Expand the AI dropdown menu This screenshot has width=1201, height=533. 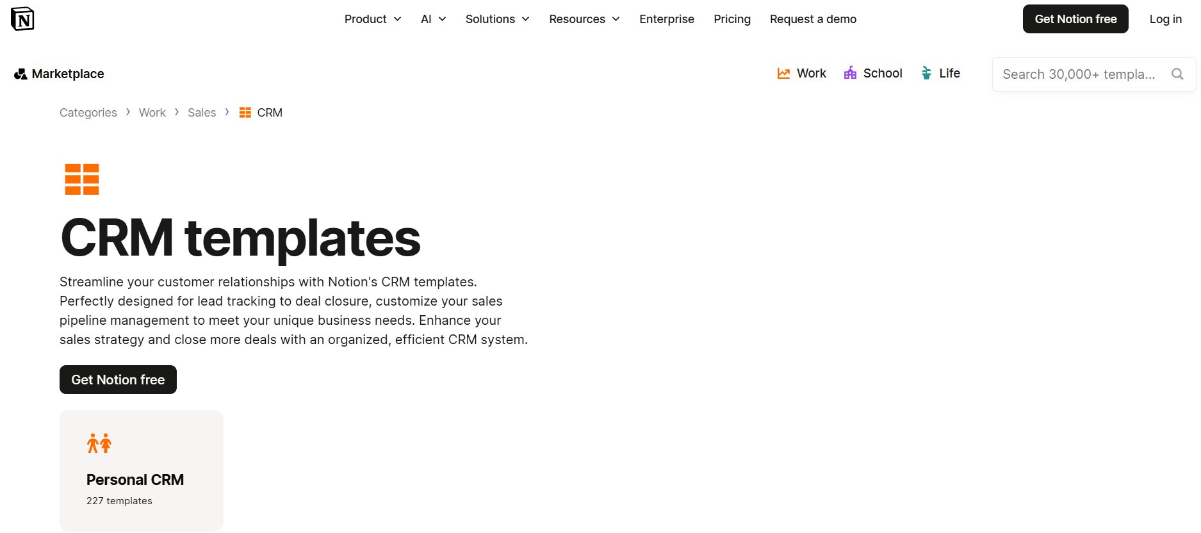click(x=433, y=19)
